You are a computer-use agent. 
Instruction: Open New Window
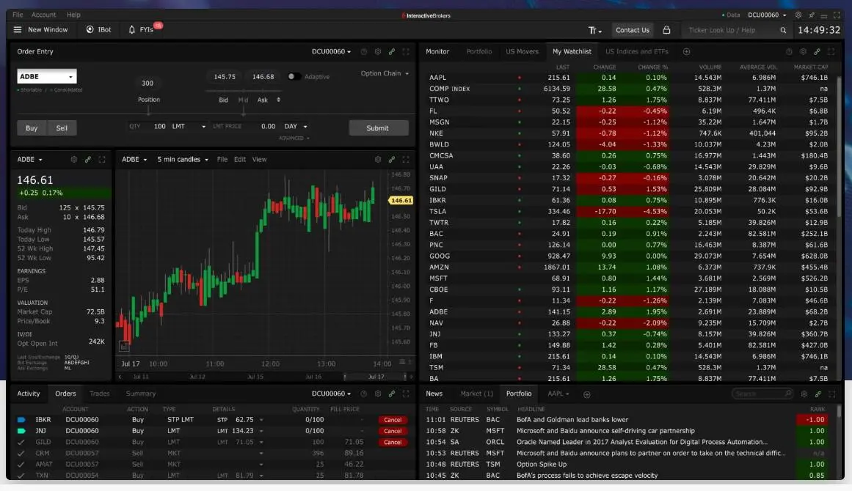48,30
